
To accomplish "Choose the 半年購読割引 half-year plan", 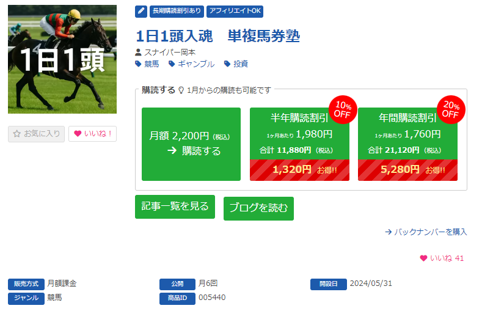I will tap(299, 144).
